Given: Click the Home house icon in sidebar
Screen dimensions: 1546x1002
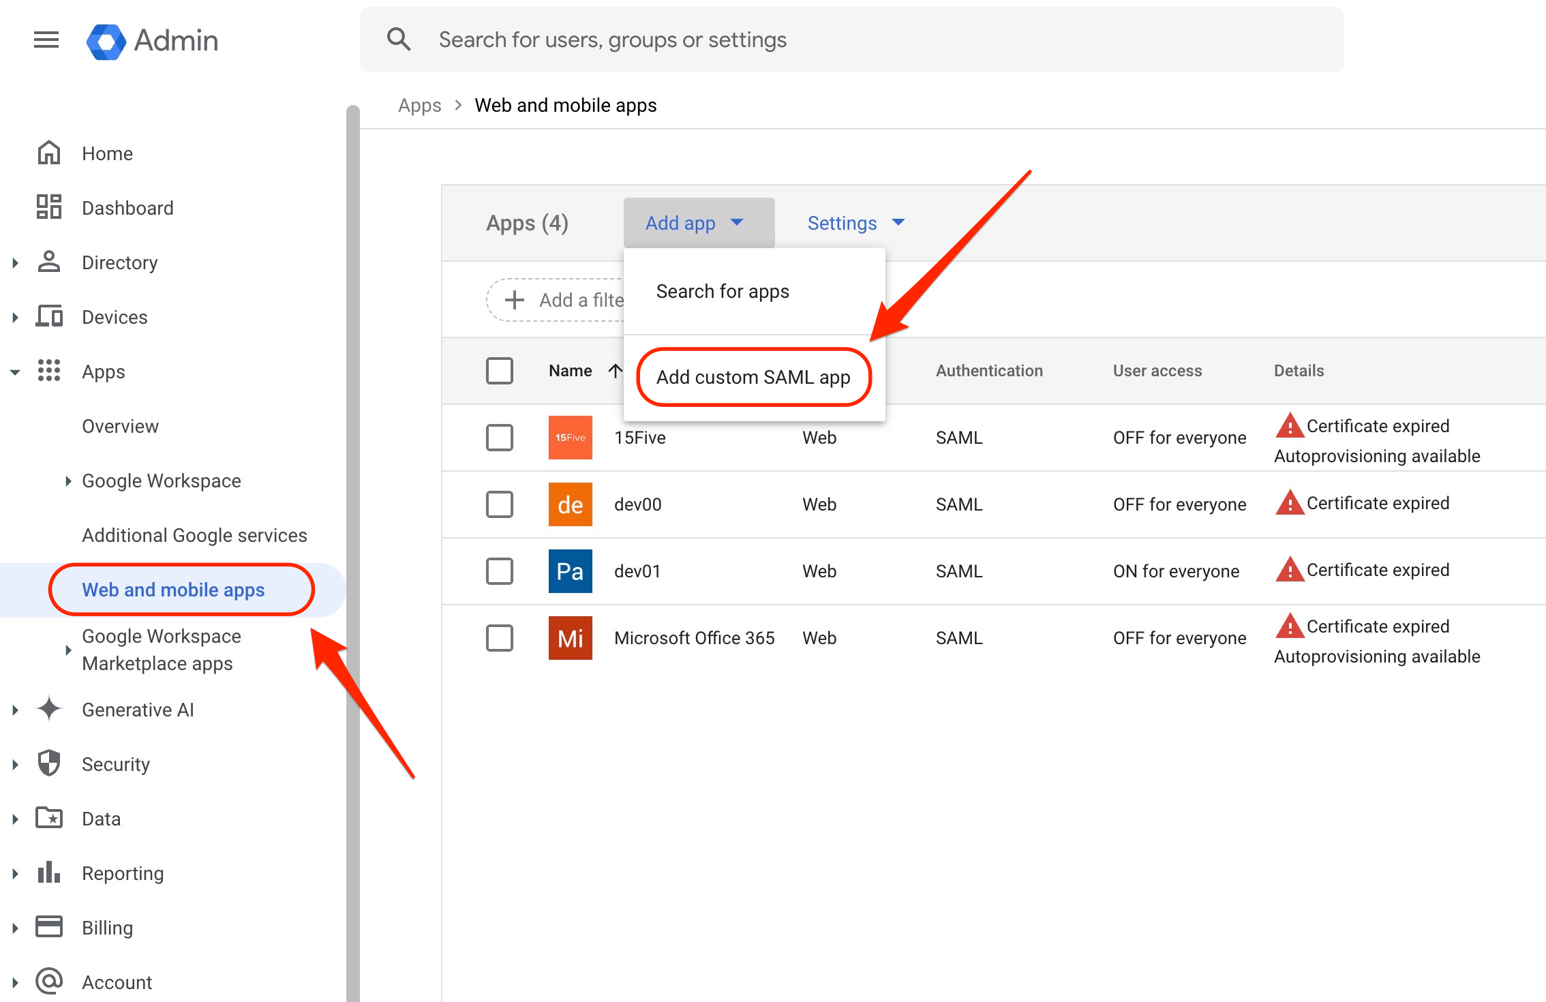Looking at the screenshot, I should [x=49, y=153].
